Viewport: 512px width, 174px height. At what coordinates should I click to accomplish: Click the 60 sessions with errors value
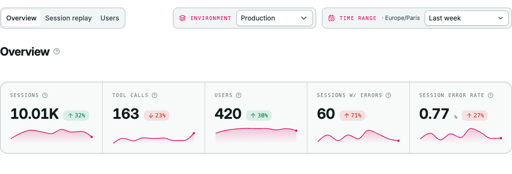[x=326, y=114]
